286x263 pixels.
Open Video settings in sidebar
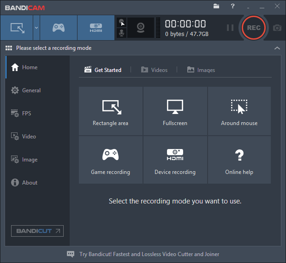(37, 137)
